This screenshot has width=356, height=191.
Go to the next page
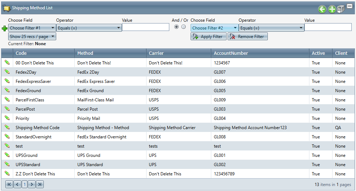coord(32,184)
